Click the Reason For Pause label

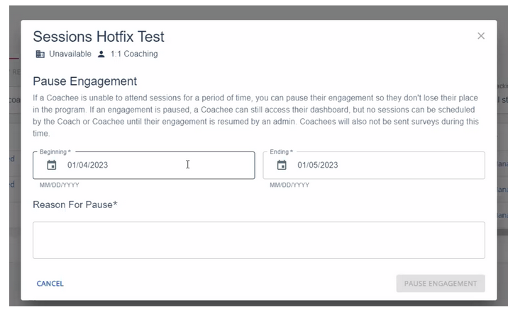[x=74, y=205]
